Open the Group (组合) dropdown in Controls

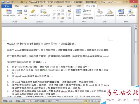click(70, 18)
